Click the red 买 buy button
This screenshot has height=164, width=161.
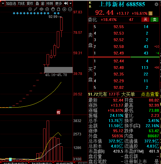tap(145, 20)
